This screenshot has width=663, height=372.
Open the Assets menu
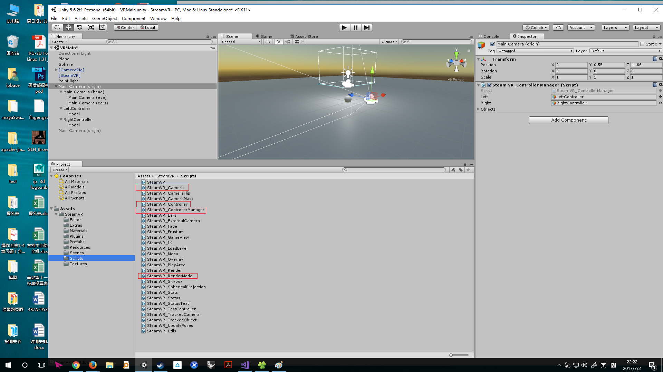point(81,19)
